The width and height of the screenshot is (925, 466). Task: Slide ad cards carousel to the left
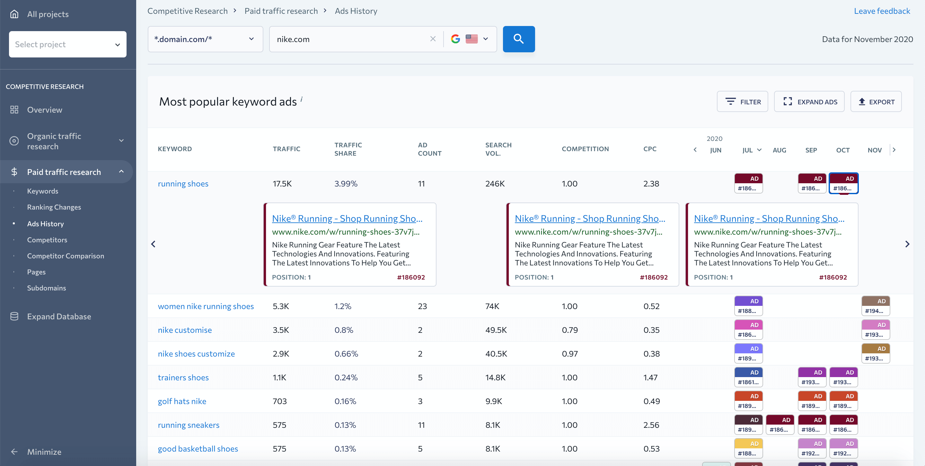tap(153, 244)
